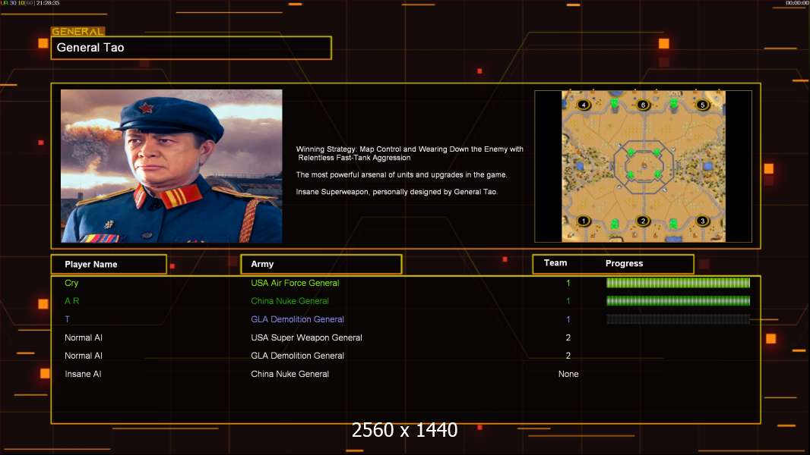Click start position marker 1 on the map

click(584, 221)
